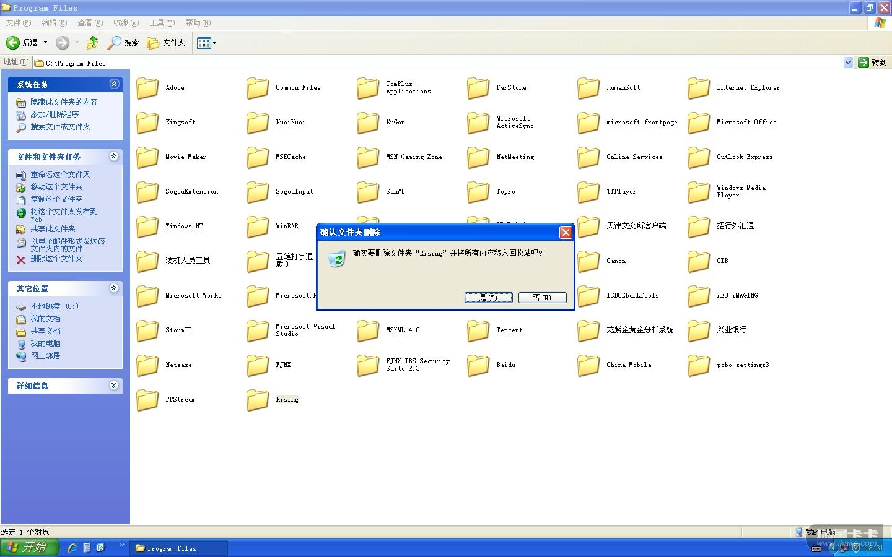Screen dimensions: 892x557
Task: Select the Online Services folder icon
Action: tap(588, 157)
